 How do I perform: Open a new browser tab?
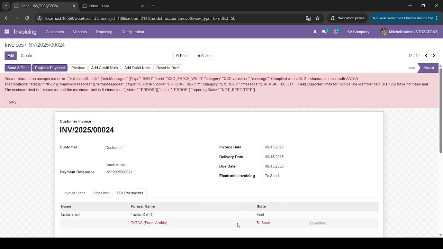[153, 6]
